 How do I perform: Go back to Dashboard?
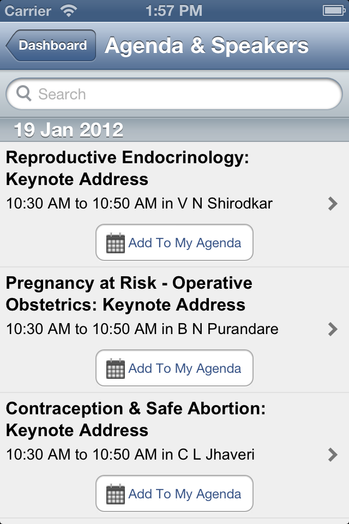click(51, 46)
